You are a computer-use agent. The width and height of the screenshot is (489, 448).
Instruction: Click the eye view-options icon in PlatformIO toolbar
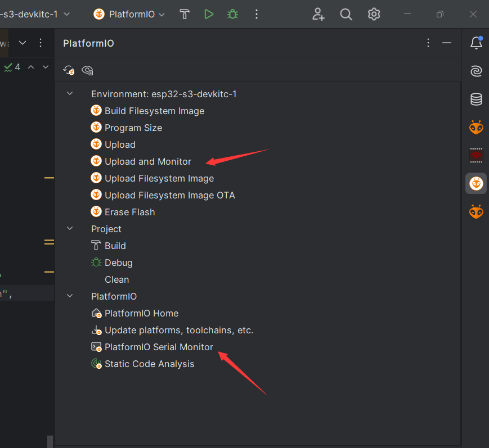tap(87, 70)
